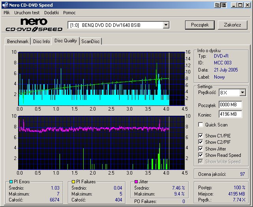This screenshot has height=207, width=253.
Task: Maximize the Nero CD-DVD Speed window
Action: click(240, 5)
